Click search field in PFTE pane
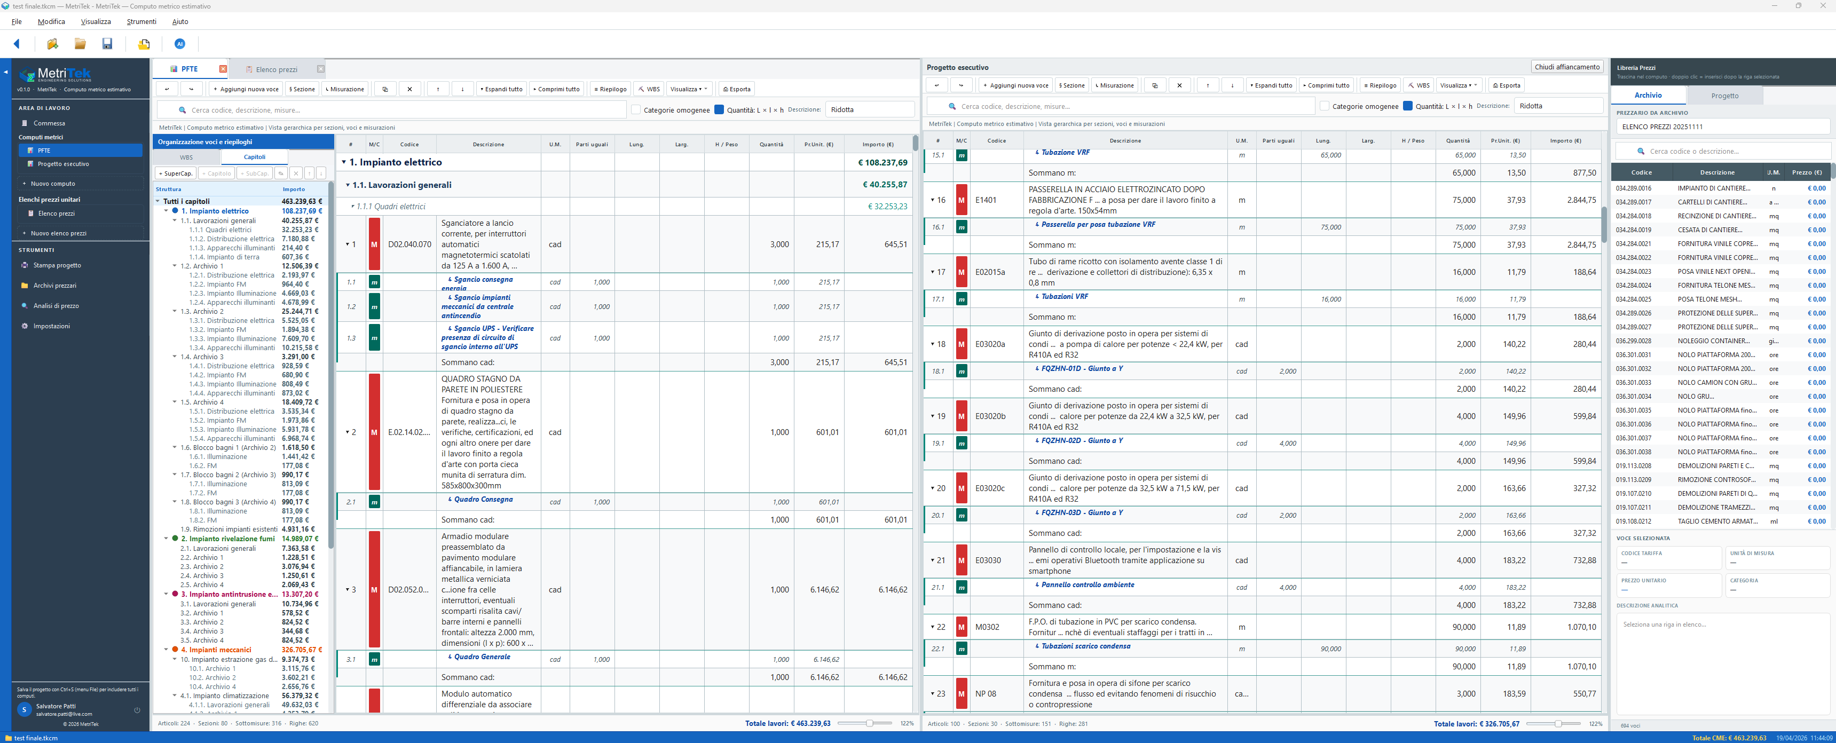1836x743 pixels. [x=391, y=110]
